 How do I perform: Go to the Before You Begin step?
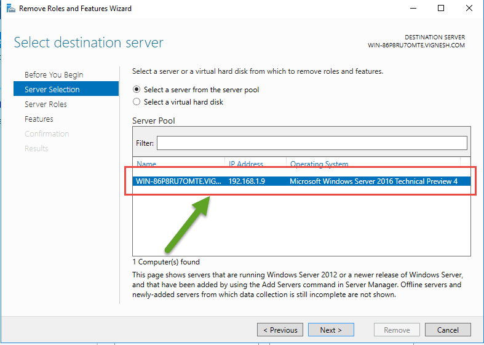point(54,75)
